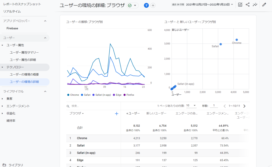
Task: Click the Chrome row in the table
Action: (158, 138)
